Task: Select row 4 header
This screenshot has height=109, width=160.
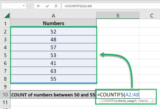Action: click(x=5, y=47)
